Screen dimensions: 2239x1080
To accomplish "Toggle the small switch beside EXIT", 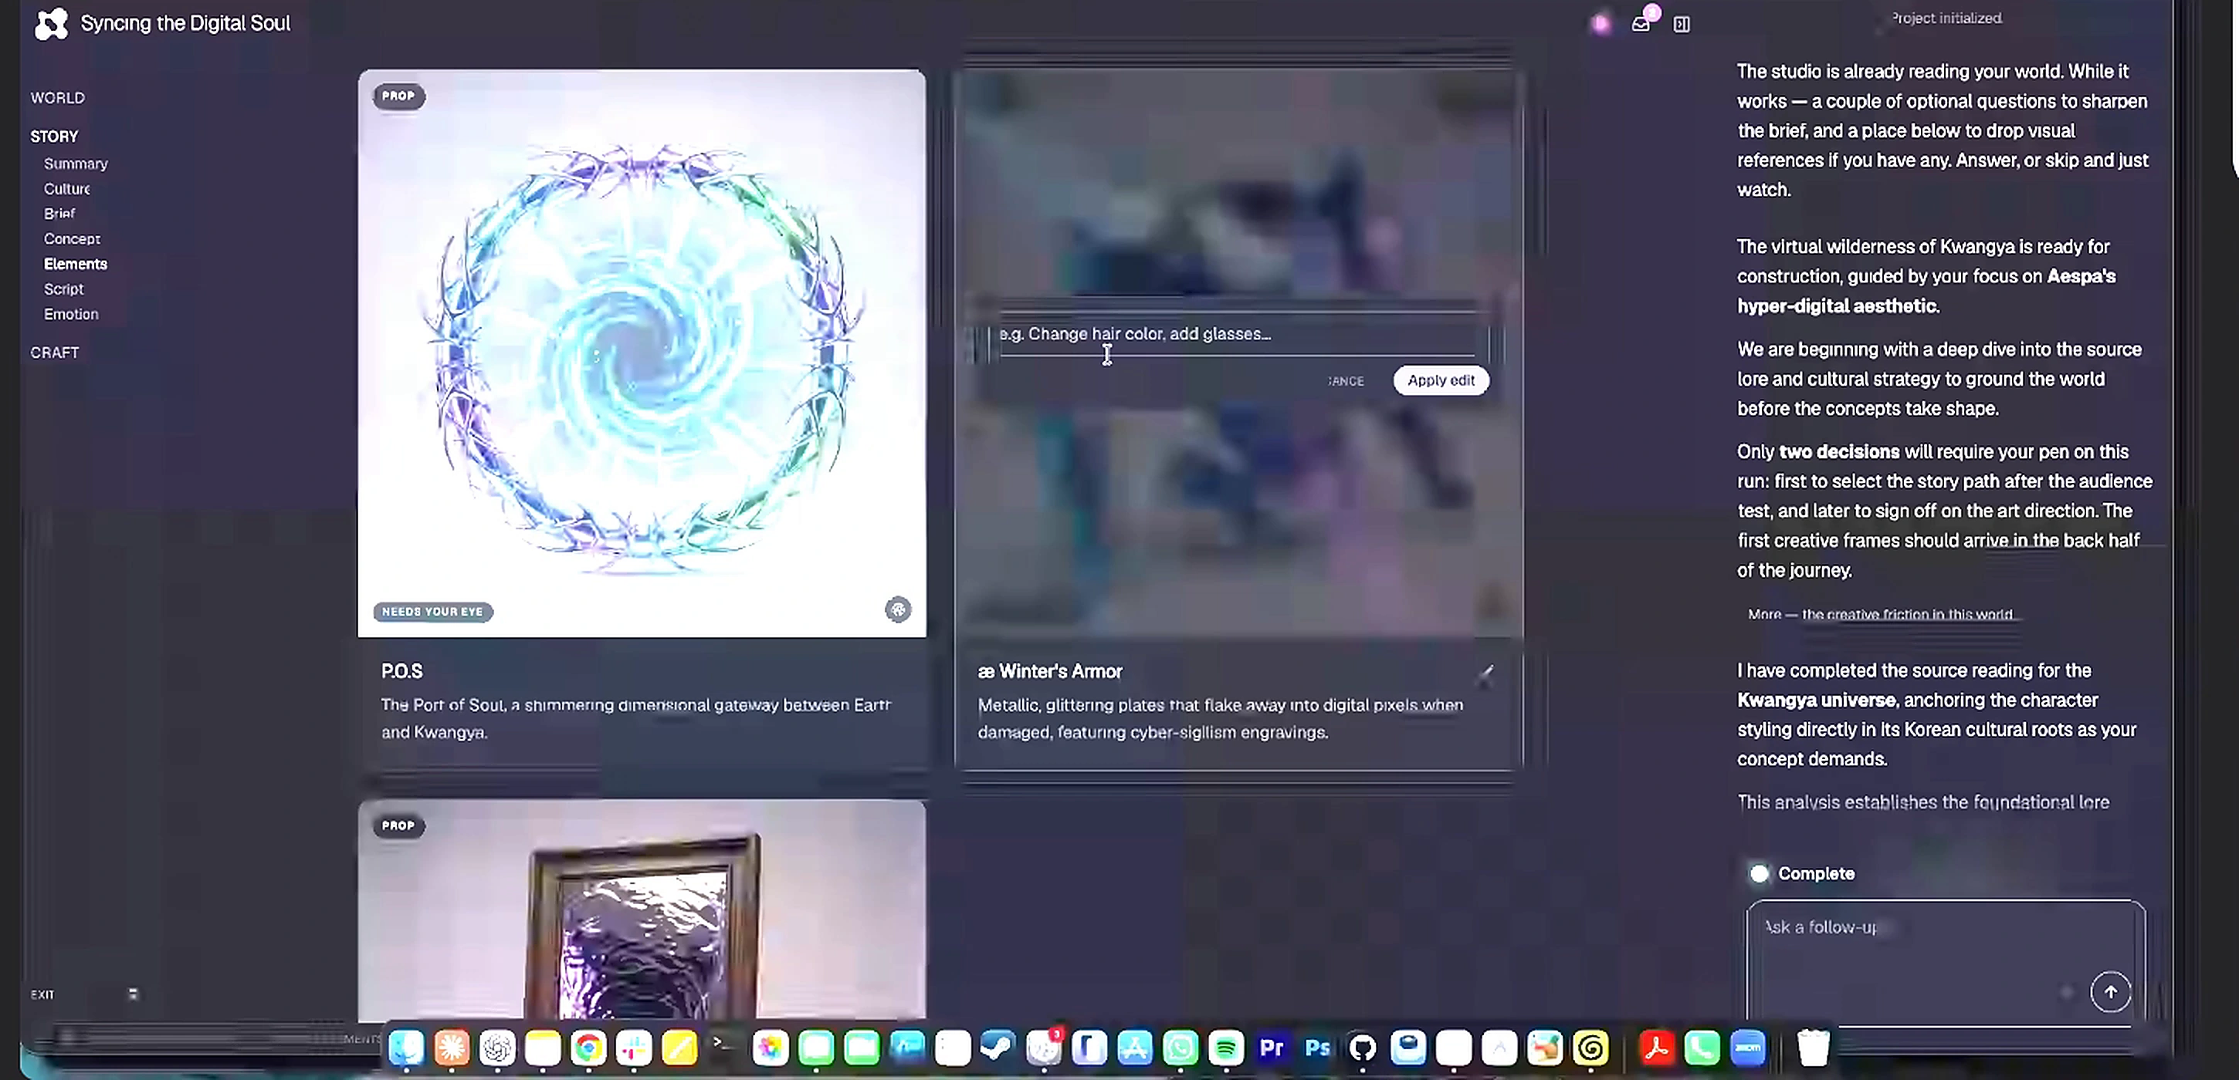I will click(133, 994).
